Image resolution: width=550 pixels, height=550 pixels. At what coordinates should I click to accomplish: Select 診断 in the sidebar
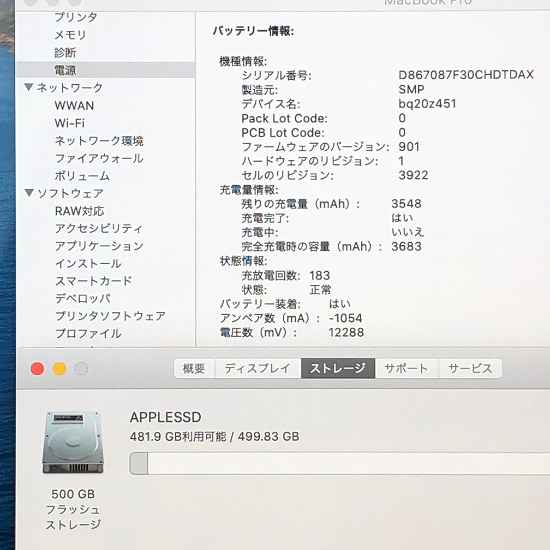(65, 53)
